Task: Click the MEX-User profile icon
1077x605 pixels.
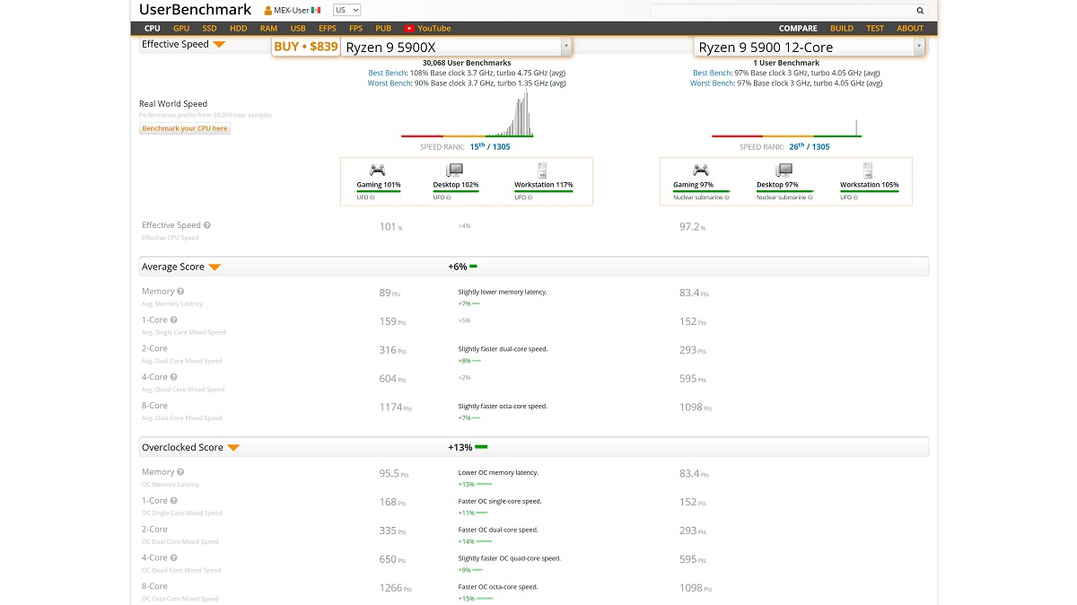Action: pyautogui.click(x=268, y=11)
